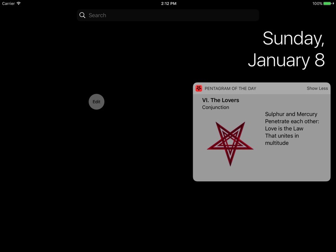Viewport: 336px width, 252px height.
Task: Collapse widget with Show Less
Action: (317, 89)
